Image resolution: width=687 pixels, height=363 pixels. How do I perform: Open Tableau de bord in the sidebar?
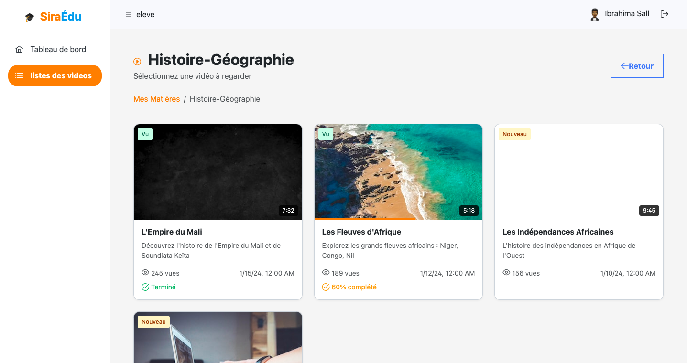click(x=55, y=49)
